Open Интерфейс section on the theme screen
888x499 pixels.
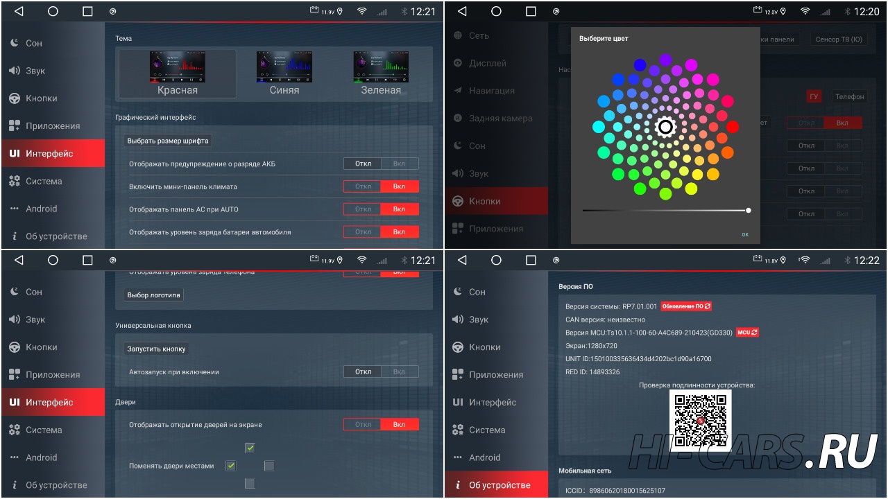53,153
